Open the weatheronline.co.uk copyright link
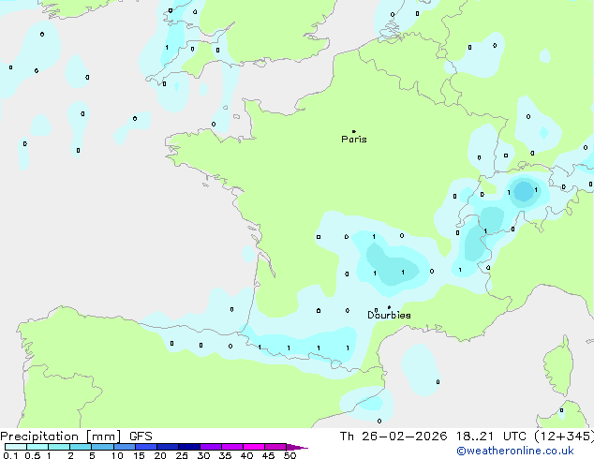The height and width of the screenshot is (459, 594). (x=515, y=451)
